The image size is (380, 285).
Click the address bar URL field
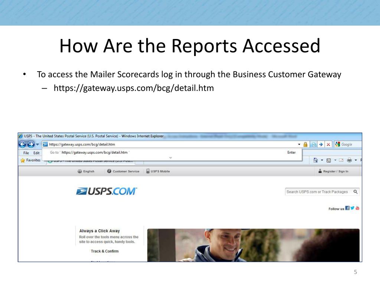(x=170, y=144)
